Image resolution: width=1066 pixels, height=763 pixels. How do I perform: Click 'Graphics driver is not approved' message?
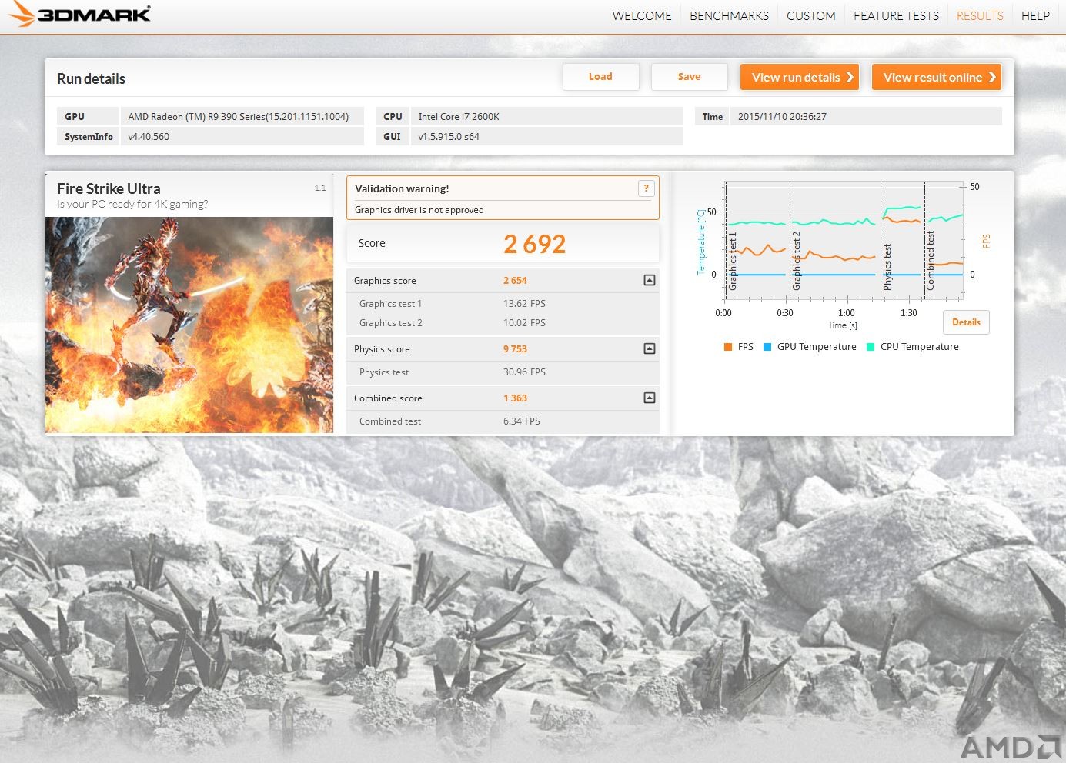pyautogui.click(x=419, y=210)
